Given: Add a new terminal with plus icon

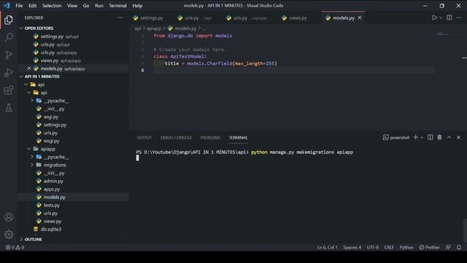Looking at the screenshot, I should pyautogui.click(x=415, y=137).
